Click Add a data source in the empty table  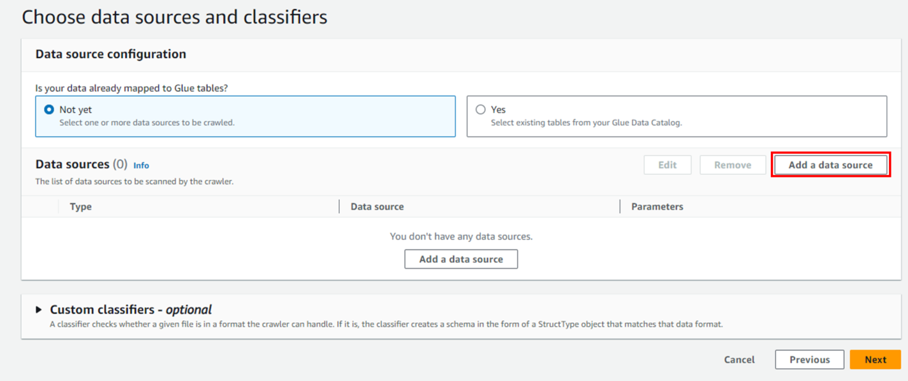coord(461,259)
